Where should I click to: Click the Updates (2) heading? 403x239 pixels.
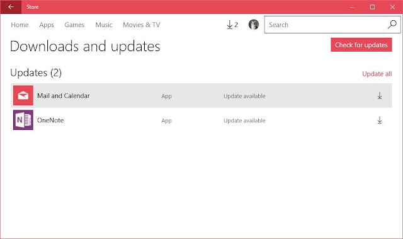tap(36, 73)
